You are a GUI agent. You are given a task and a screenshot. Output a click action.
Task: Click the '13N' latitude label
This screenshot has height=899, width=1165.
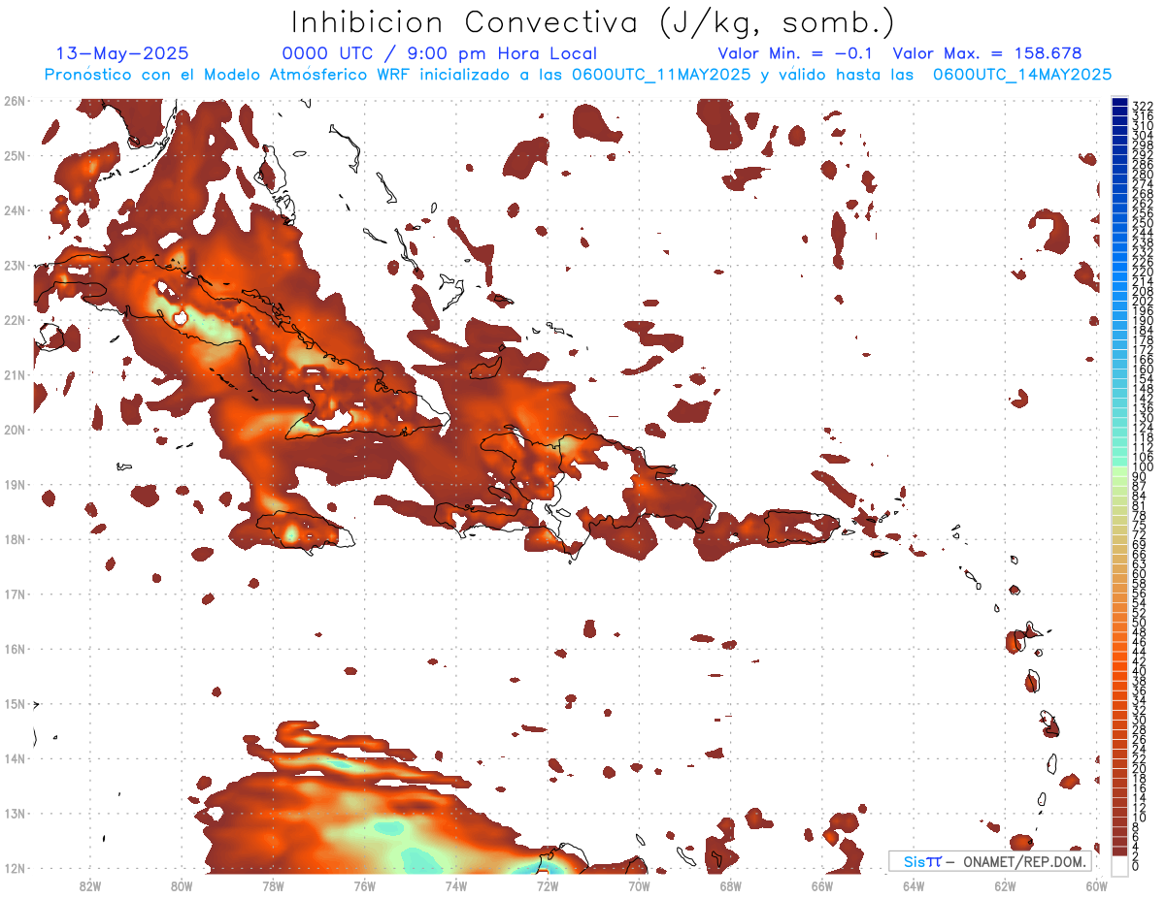(x=15, y=814)
